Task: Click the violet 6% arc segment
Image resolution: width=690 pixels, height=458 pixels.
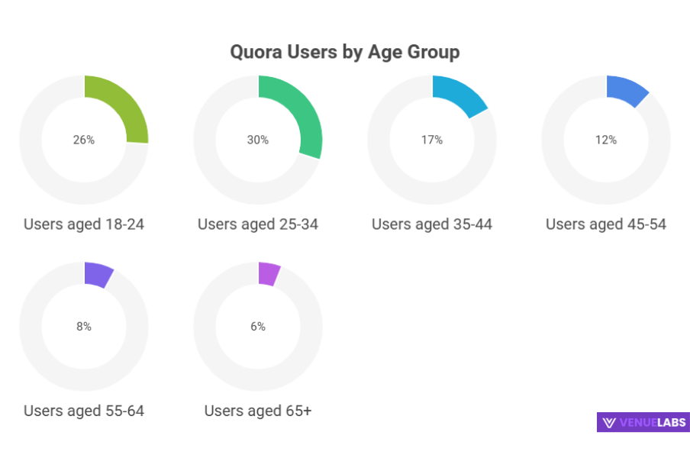Action: 269,273
